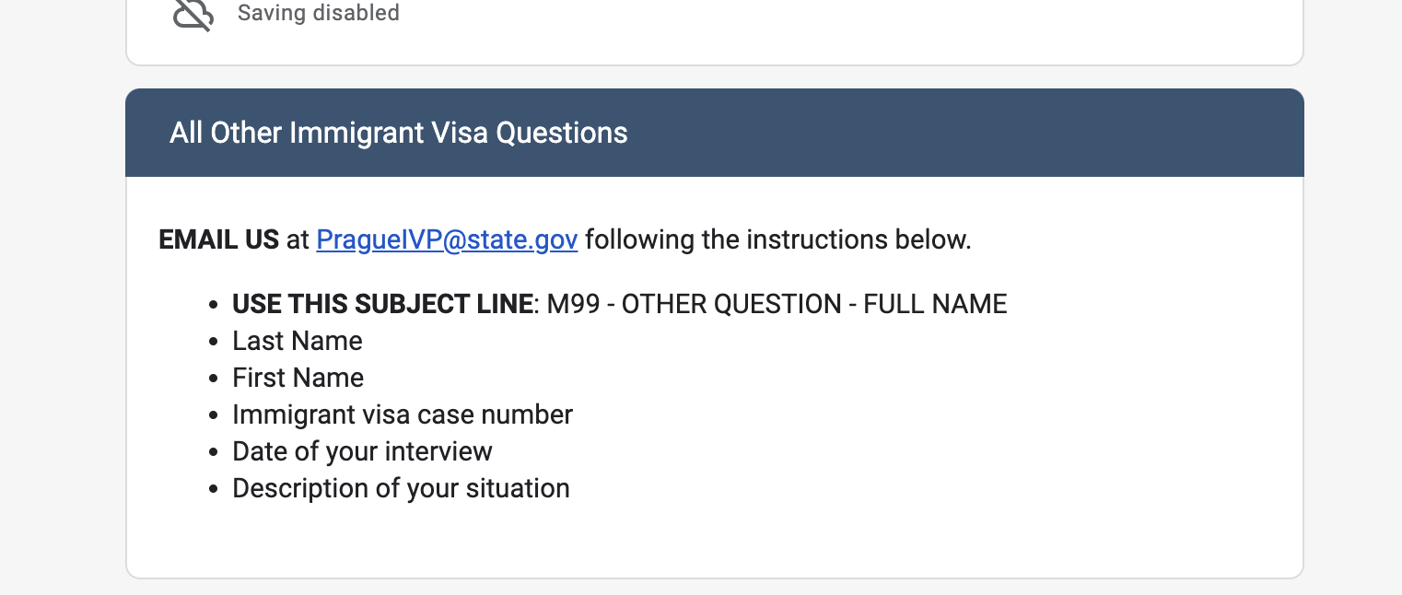Click the 'M99 - OTHER QUESTION - FULL NAME' text

coord(777,304)
